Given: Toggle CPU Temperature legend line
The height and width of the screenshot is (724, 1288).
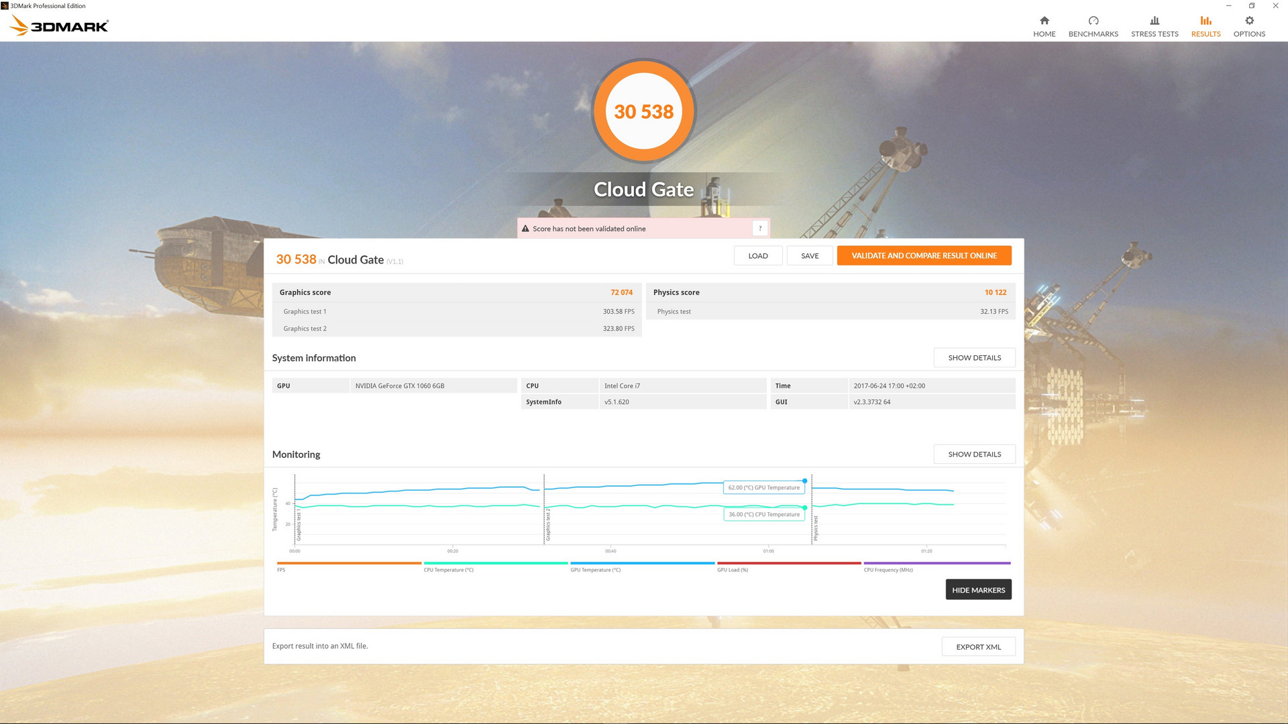Looking at the screenshot, I should tap(496, 563).
